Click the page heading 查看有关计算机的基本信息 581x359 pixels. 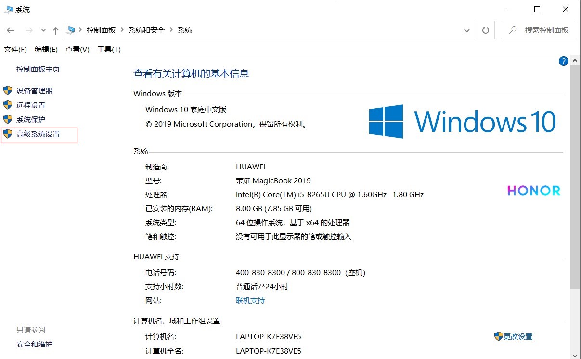pyautogui.click(x=191, y=74)
